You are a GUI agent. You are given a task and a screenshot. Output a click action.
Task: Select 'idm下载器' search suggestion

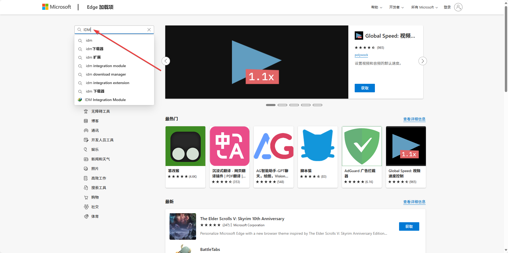[114, 49]
